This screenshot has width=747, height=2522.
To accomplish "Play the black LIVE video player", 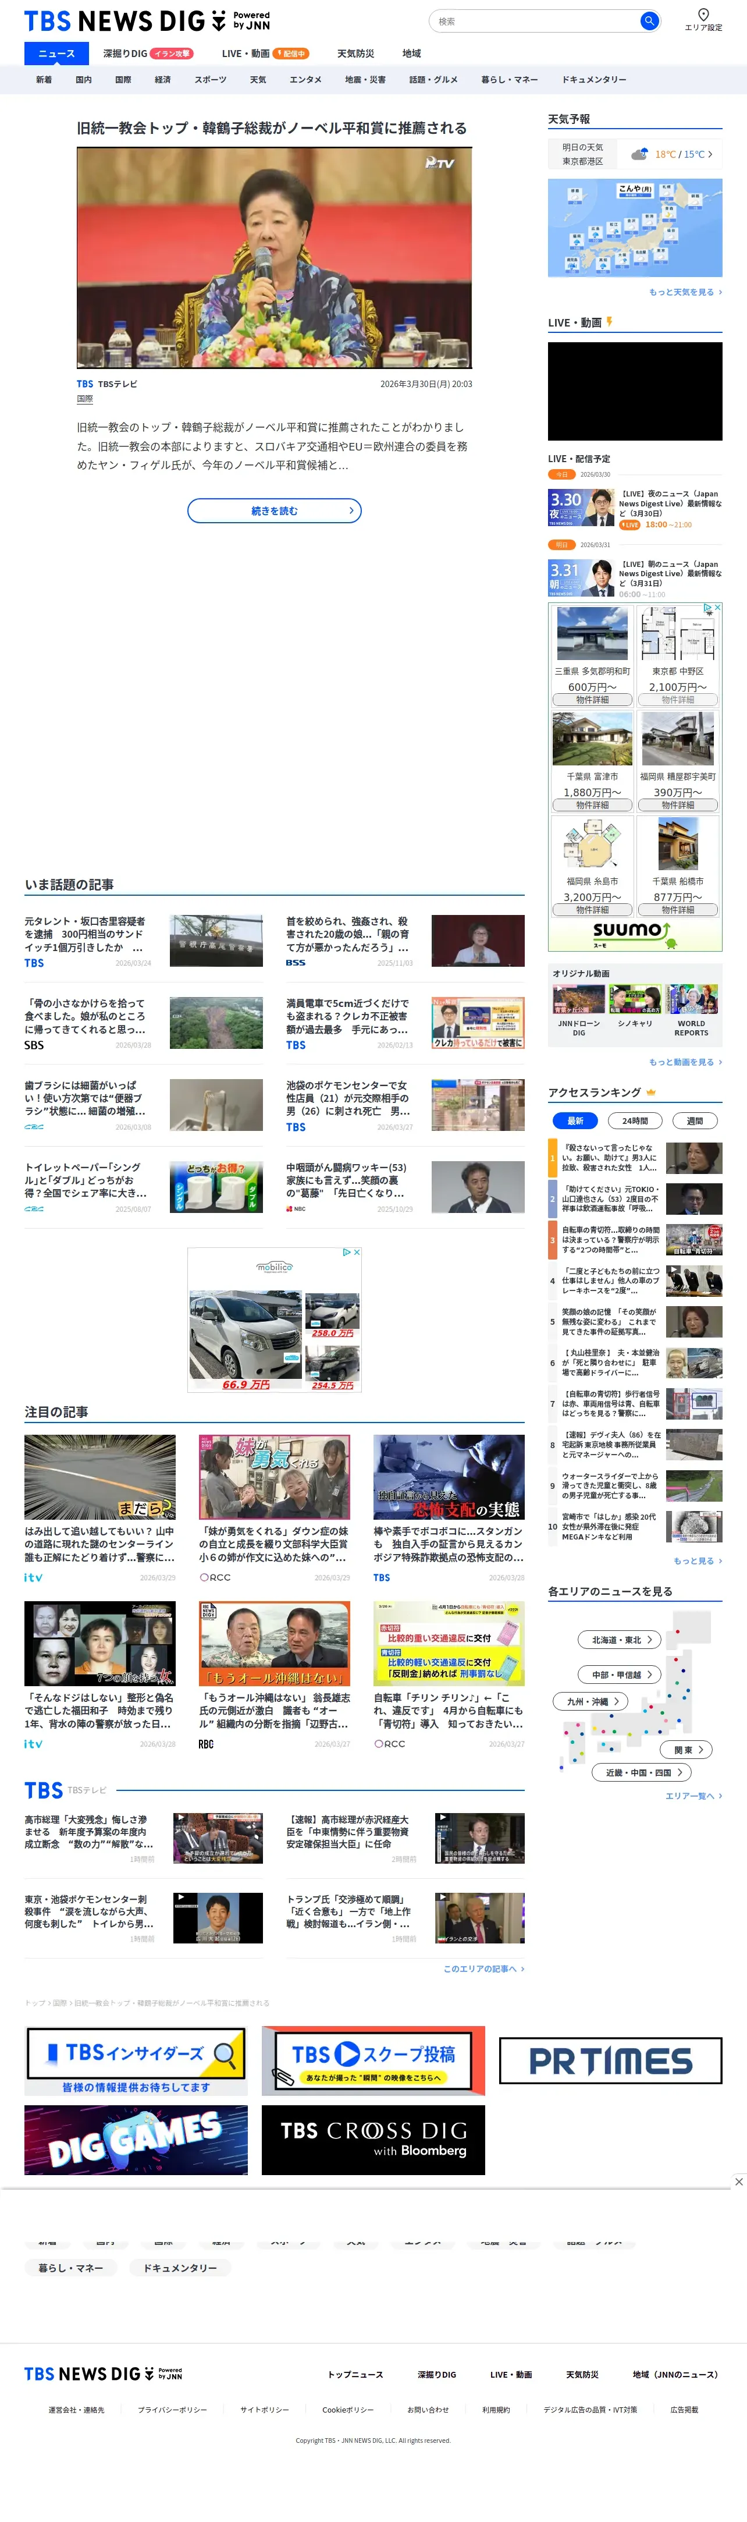I will [x=635, y=392].
